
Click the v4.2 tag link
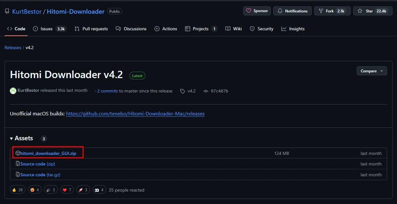click(192, 91)
